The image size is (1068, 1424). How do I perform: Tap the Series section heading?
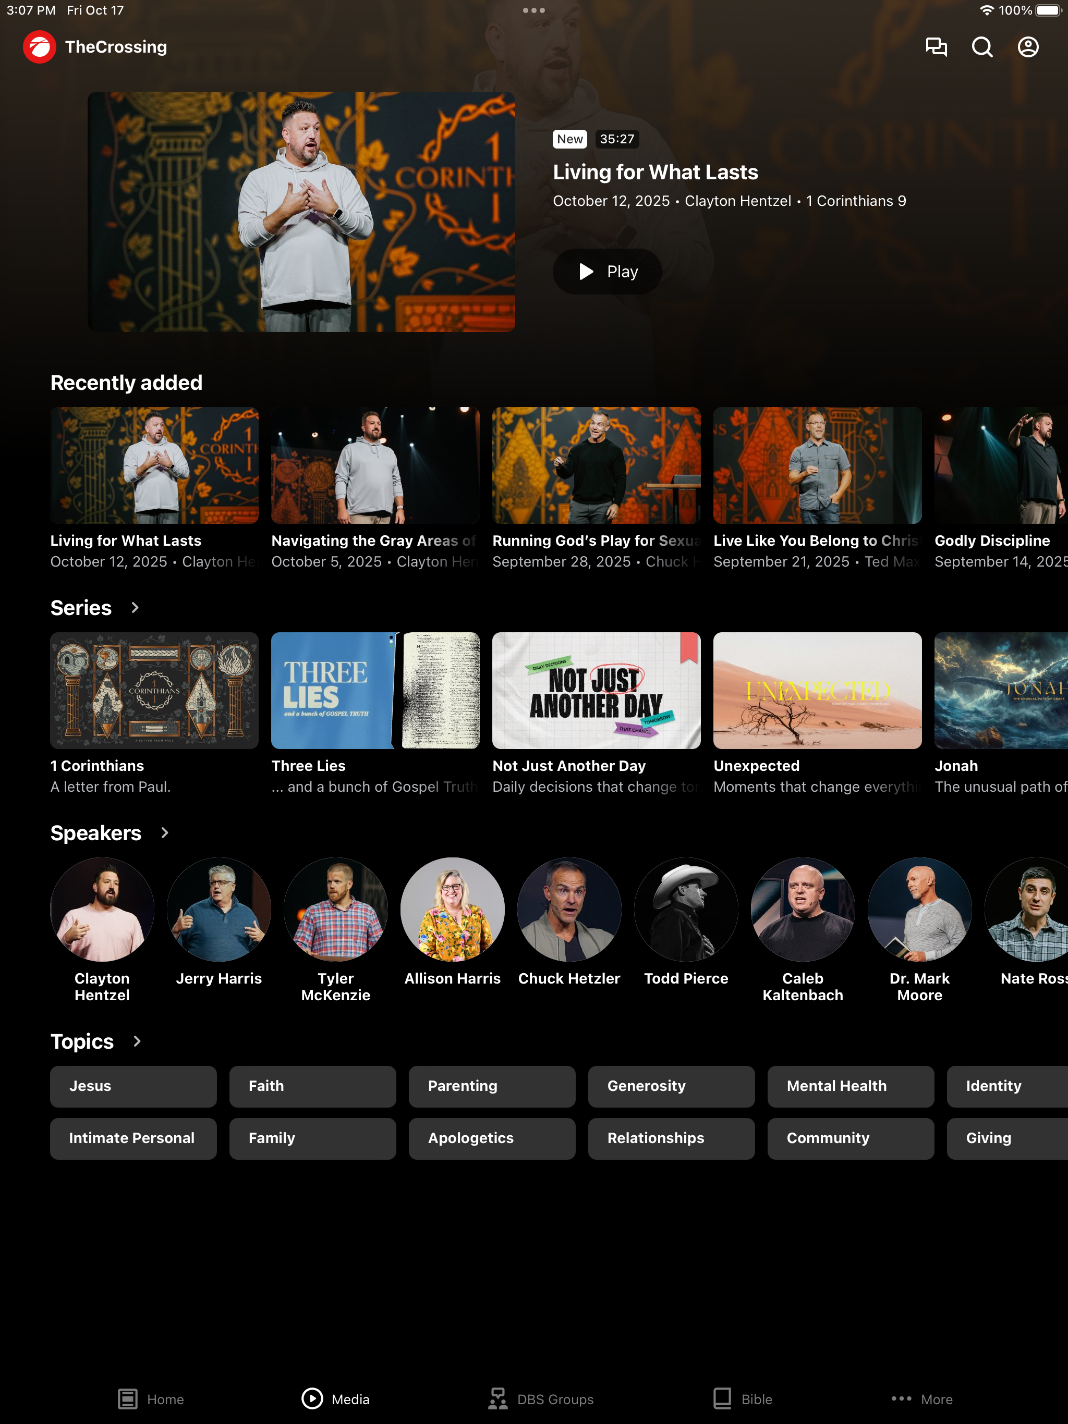[x=81, y=608]
